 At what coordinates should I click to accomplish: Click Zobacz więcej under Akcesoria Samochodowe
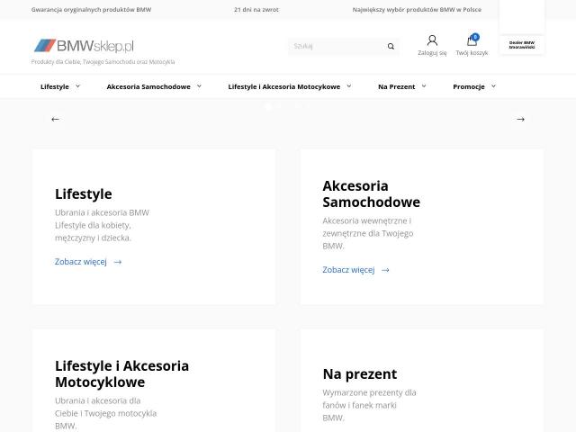coord(348,270)
